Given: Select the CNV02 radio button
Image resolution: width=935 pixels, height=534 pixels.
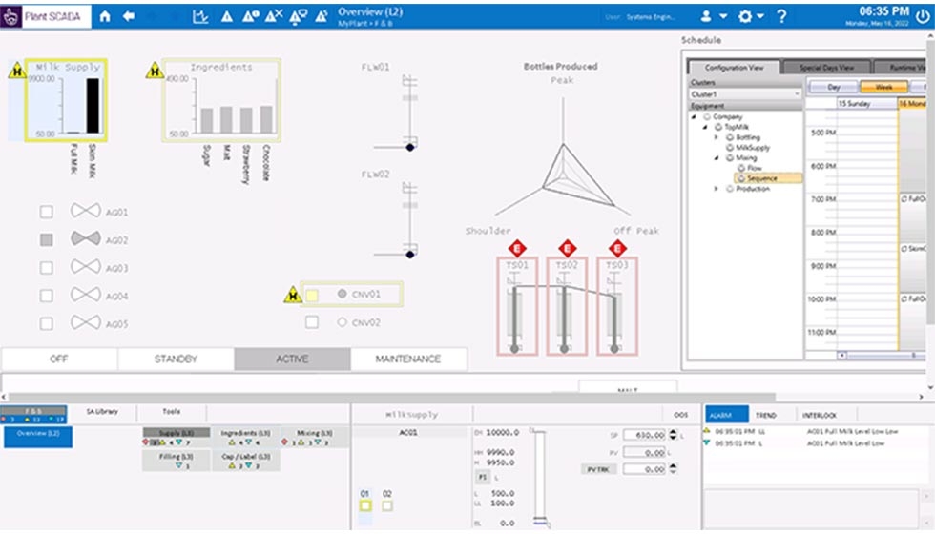Looking at the screenshot, I should 342,322.
